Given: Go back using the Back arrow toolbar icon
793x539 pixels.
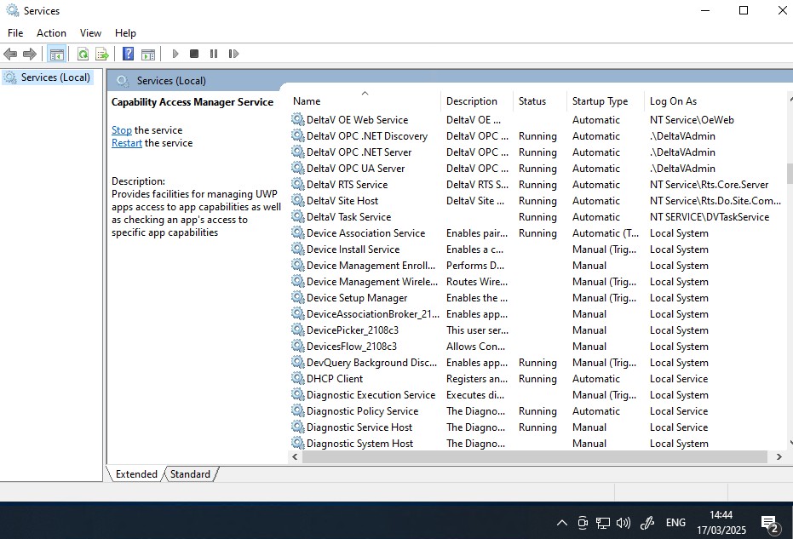Looking at the screenshot, I should tap(10, 54).
